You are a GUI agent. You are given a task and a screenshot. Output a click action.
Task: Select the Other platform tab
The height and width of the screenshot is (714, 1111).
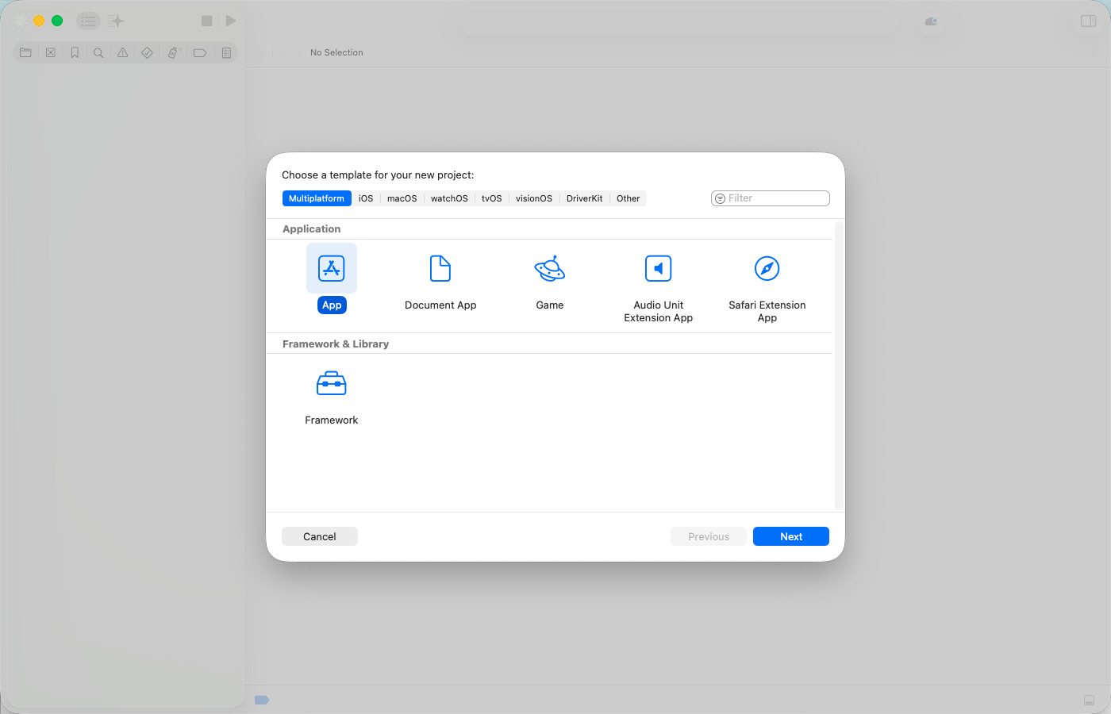[x=628, y=198]
